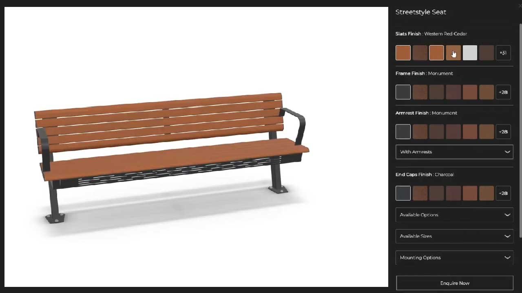Screen dimensions: 522x293
Task: Select the last Armrest Finish swatch before +28
Action: 486,132
